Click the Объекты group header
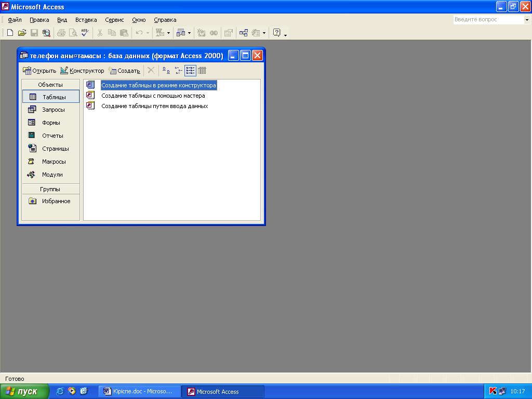 [x=50, y=85]
